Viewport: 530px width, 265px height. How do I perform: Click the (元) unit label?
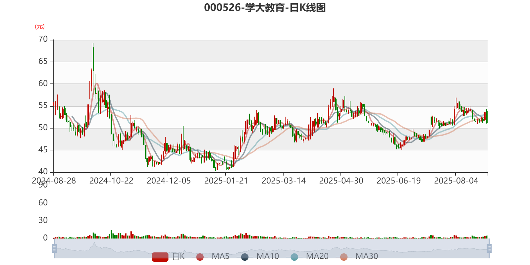coord(40,26)
